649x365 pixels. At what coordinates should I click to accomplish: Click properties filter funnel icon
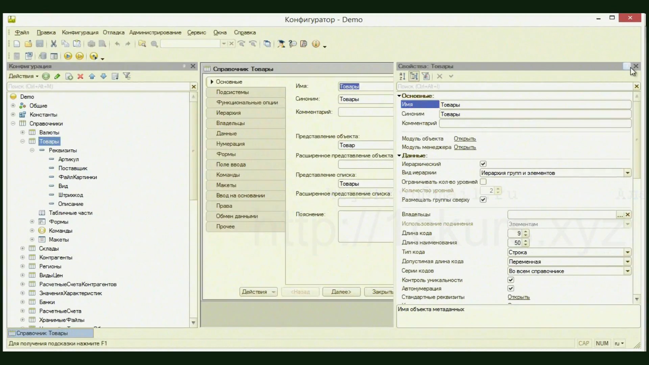[x=426, y=76]
